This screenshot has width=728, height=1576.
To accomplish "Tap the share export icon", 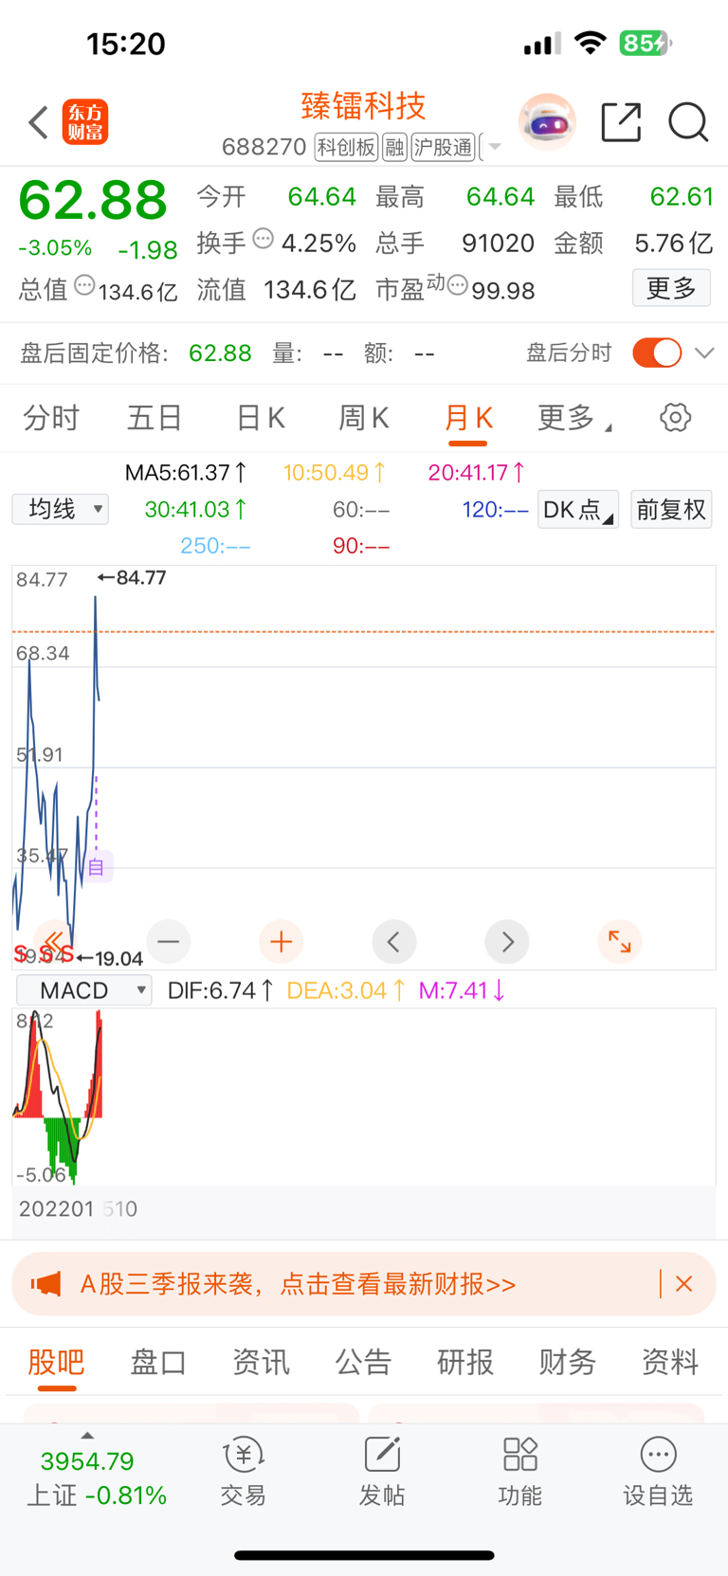I will click(621, 122).
